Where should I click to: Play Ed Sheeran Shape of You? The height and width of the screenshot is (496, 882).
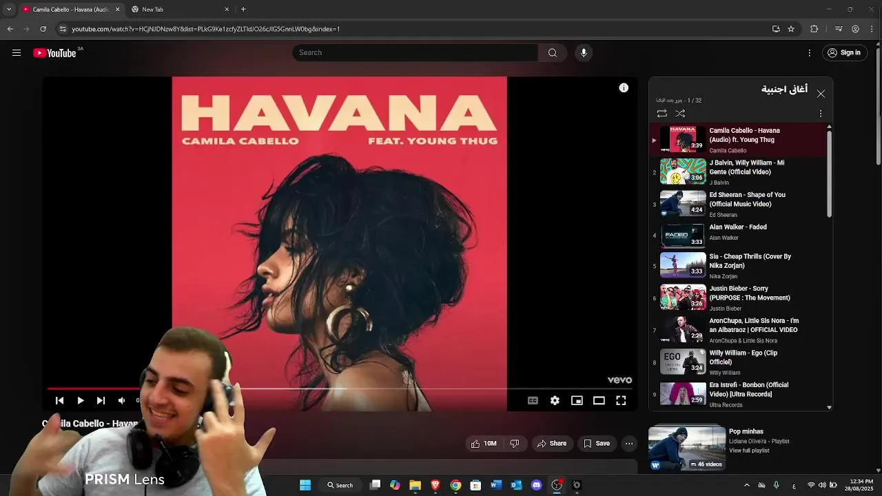[x=738, y=204]
